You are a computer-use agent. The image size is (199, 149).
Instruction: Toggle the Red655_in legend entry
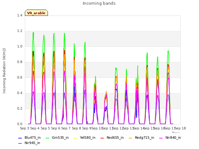point(112,138)
